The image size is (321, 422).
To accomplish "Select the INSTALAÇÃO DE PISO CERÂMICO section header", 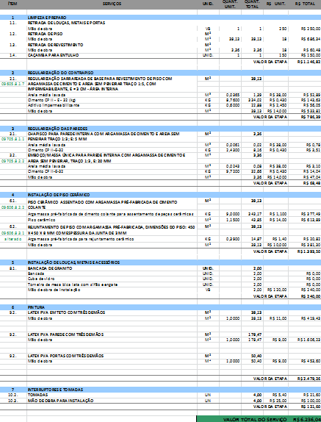I will tap(160, 195).
